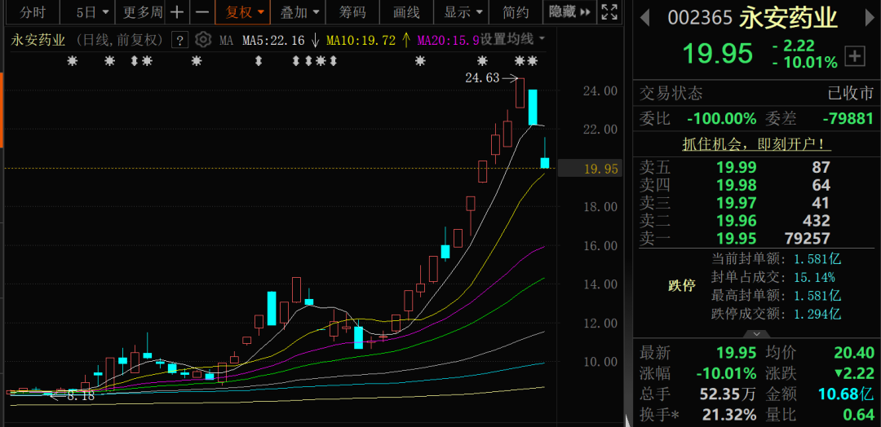
Task: Click the MA5 white moving average label
Action: point(272,40)
